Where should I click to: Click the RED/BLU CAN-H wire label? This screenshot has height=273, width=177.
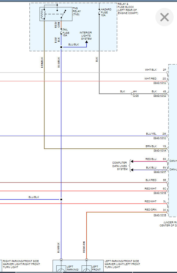click(x=151, y=159)
